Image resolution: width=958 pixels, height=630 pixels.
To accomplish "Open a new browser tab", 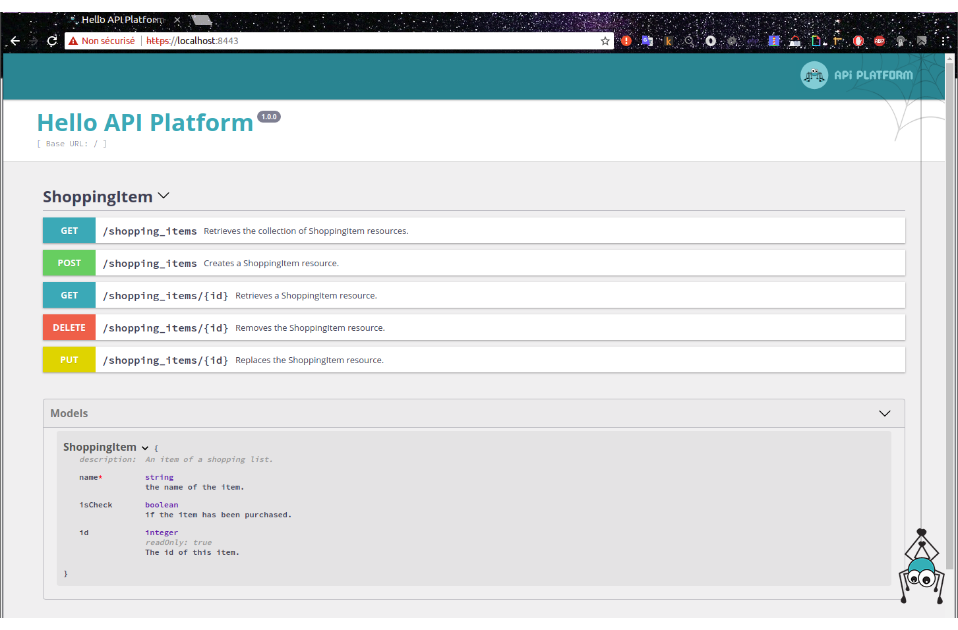I will pyautogui.click(x=202, y=20).
